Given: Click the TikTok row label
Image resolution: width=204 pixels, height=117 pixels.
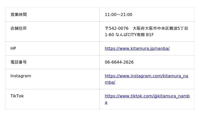Looking at the screenshot, I should (17, 96).
